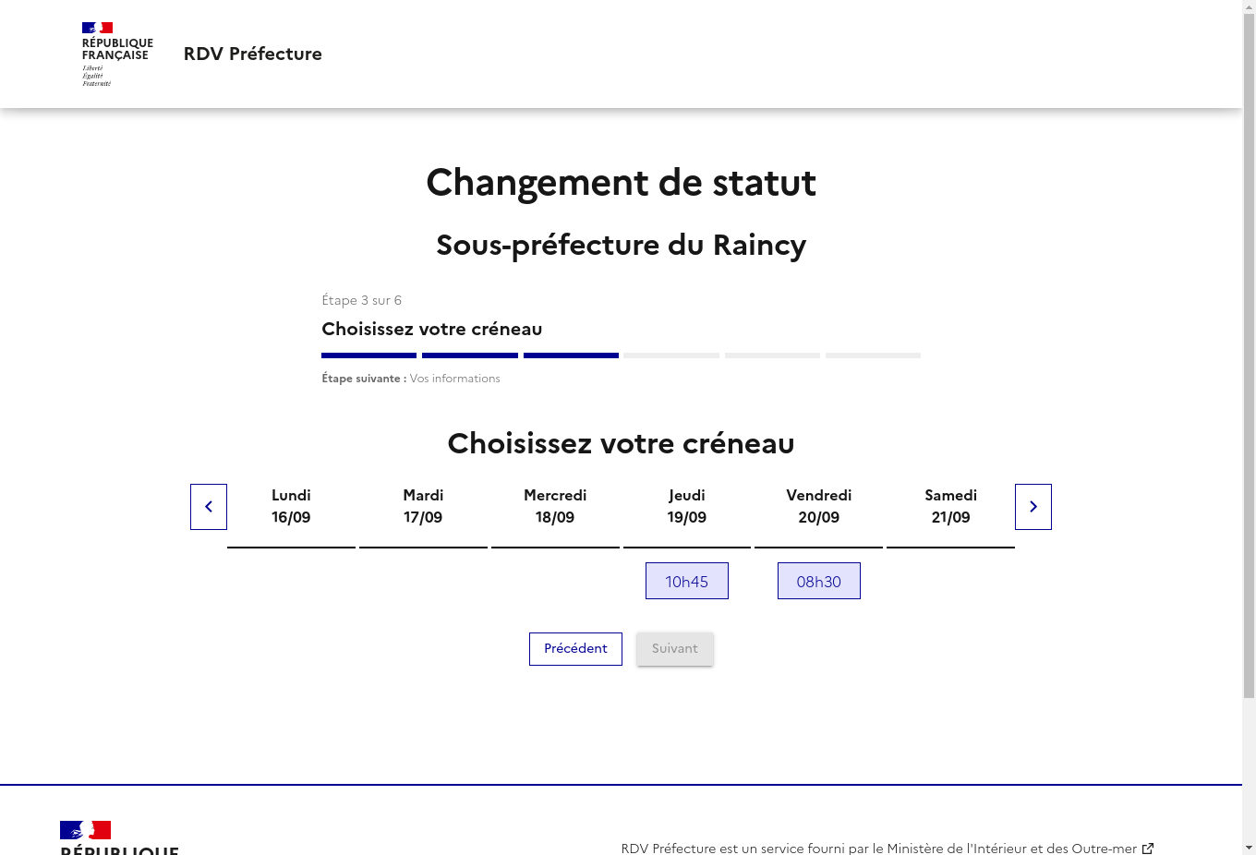Open the République Française logo in header

click(x=117, y=54)
